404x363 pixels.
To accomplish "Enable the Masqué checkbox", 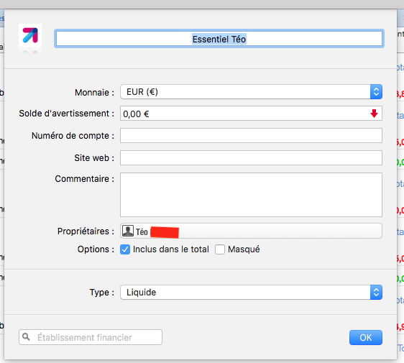I will pyautogui.click(x=220, y=249).
